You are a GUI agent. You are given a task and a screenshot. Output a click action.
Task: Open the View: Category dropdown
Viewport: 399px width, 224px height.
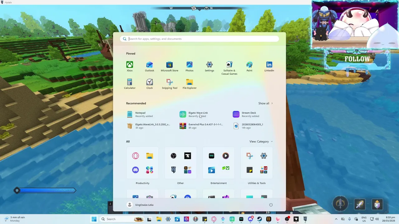click(x=261, y=142)
